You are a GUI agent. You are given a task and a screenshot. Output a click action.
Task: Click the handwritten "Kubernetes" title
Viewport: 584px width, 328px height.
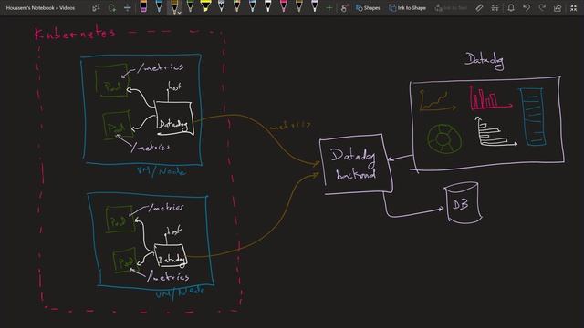75,33
